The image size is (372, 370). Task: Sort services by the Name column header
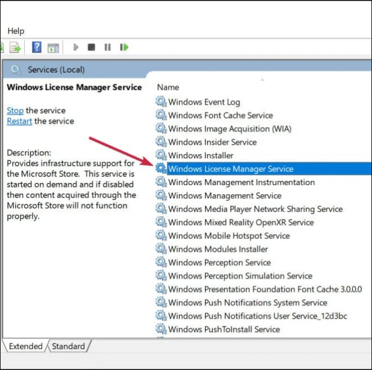(x=168, y=88)
